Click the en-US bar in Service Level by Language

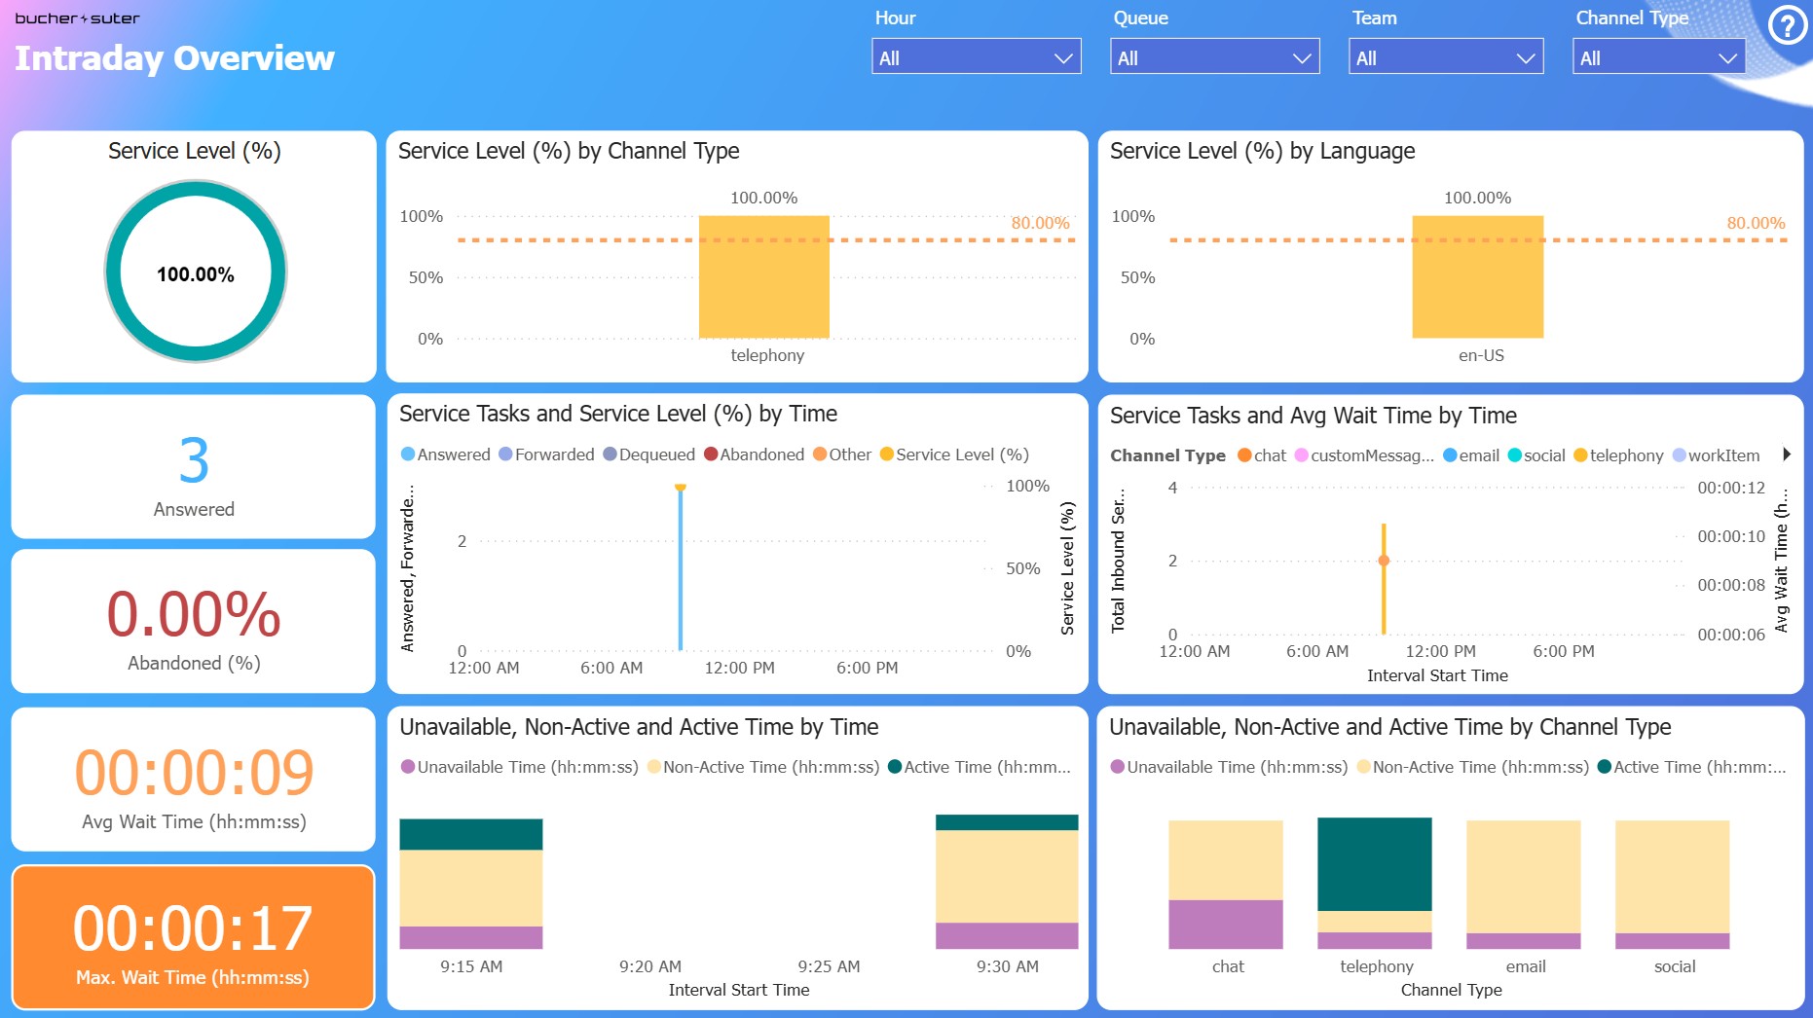(1478, 276)
